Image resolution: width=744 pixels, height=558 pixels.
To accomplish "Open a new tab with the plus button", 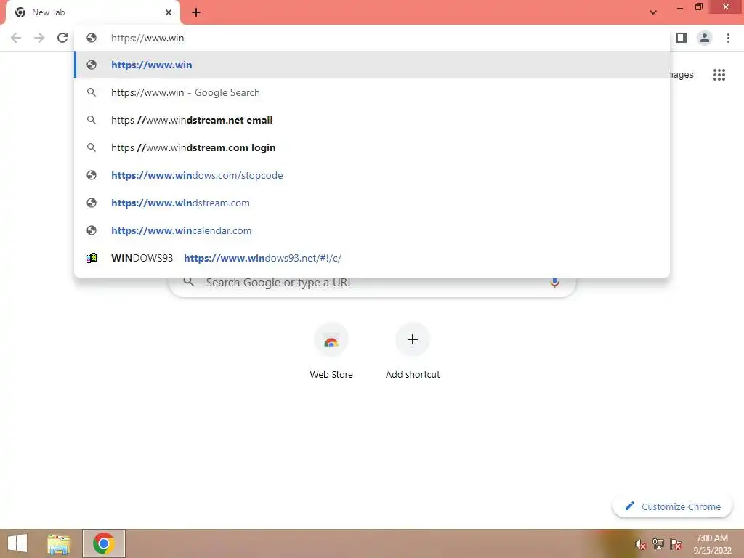I will tap(196, 12).
